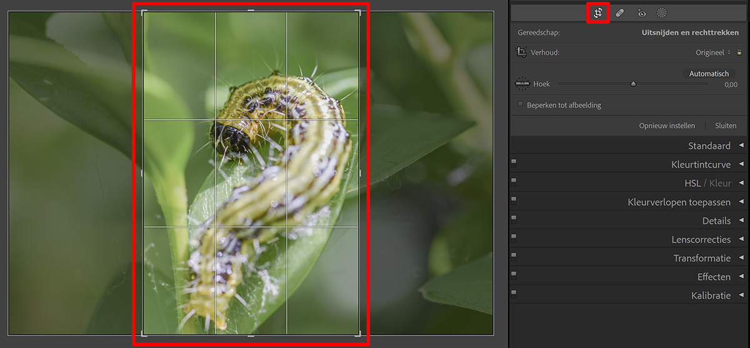Toggle the Kleurverlopen toepassen panel switch
The width and height of the screenshot is (750, 348).
[514, 200]
